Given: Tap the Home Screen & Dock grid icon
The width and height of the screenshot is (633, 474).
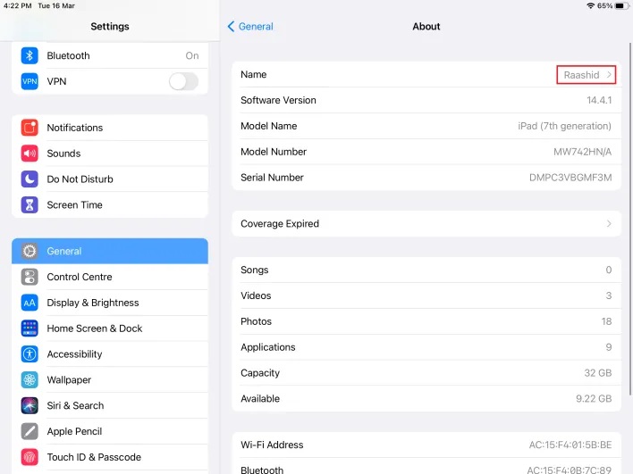Looking at the screenshot, I should point(30,328).
